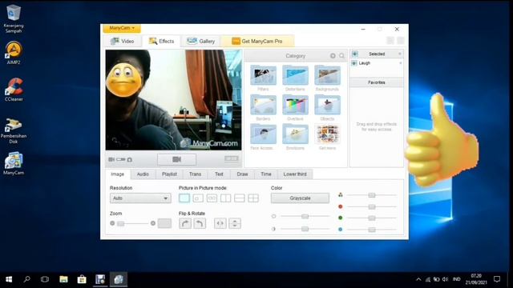Open the Backgrounds effects category folder
This screenshot has width=513, height=288.
(327, 75)
